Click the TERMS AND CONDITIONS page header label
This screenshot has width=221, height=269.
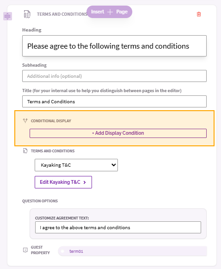[62, 14]
